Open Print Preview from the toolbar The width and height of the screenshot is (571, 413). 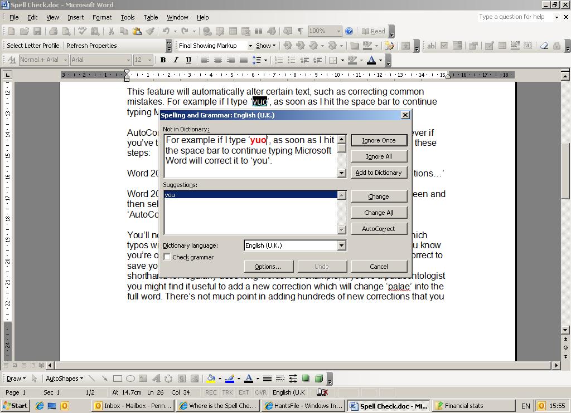coord(66,31)
